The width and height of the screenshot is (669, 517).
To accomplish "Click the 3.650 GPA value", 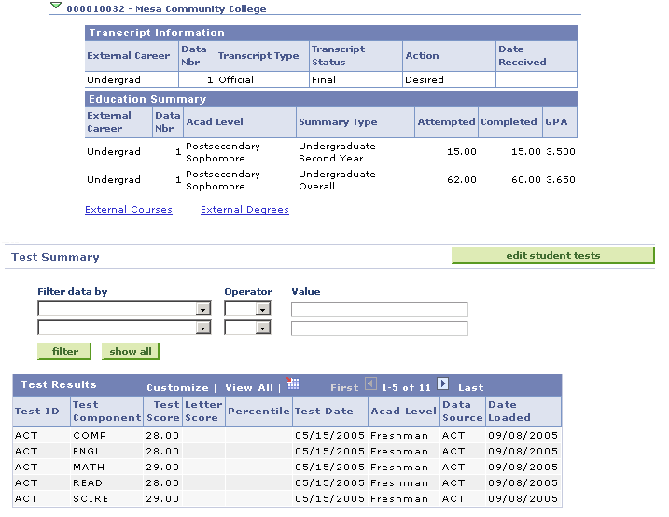I will coord(561,179).
